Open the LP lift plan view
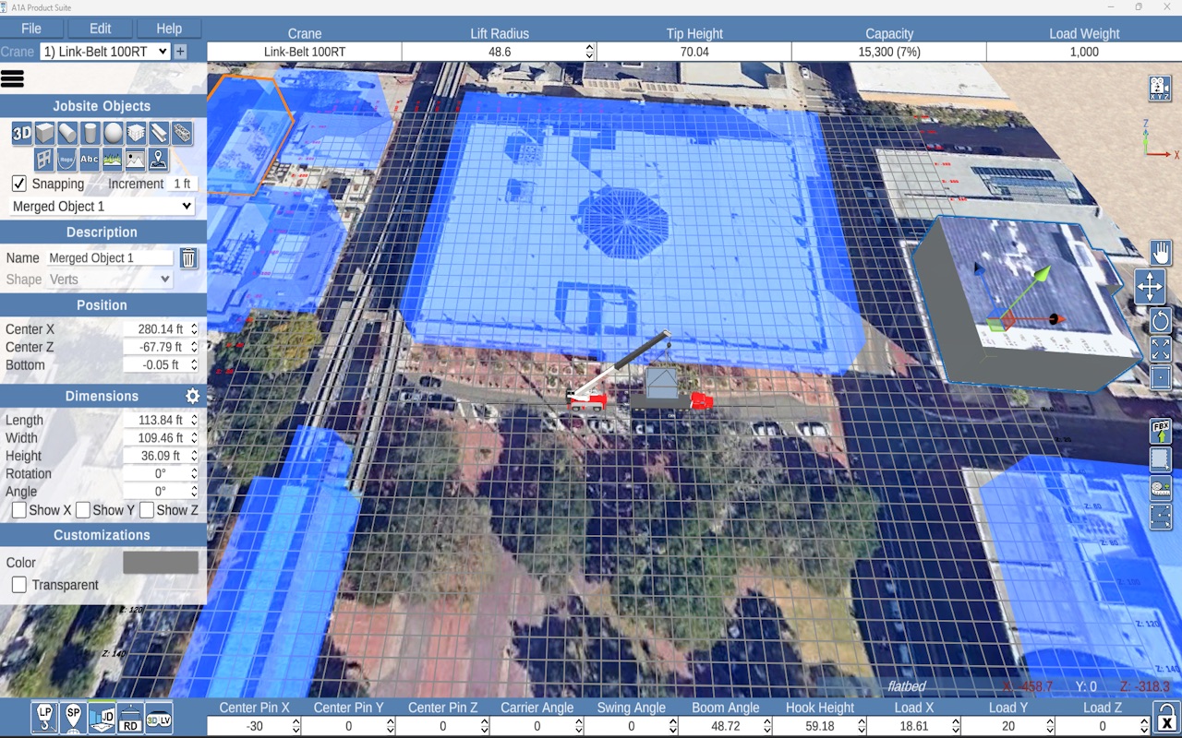The height and width of the screenshot is (738, 1182). [x=44, y=717]
